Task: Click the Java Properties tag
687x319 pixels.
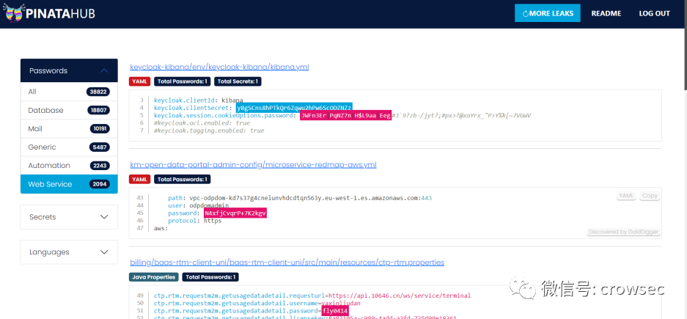Action: coord(154,277)
